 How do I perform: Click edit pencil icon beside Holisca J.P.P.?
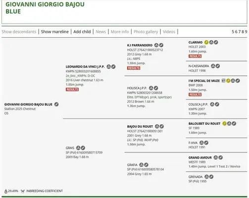tap(156, 88)
